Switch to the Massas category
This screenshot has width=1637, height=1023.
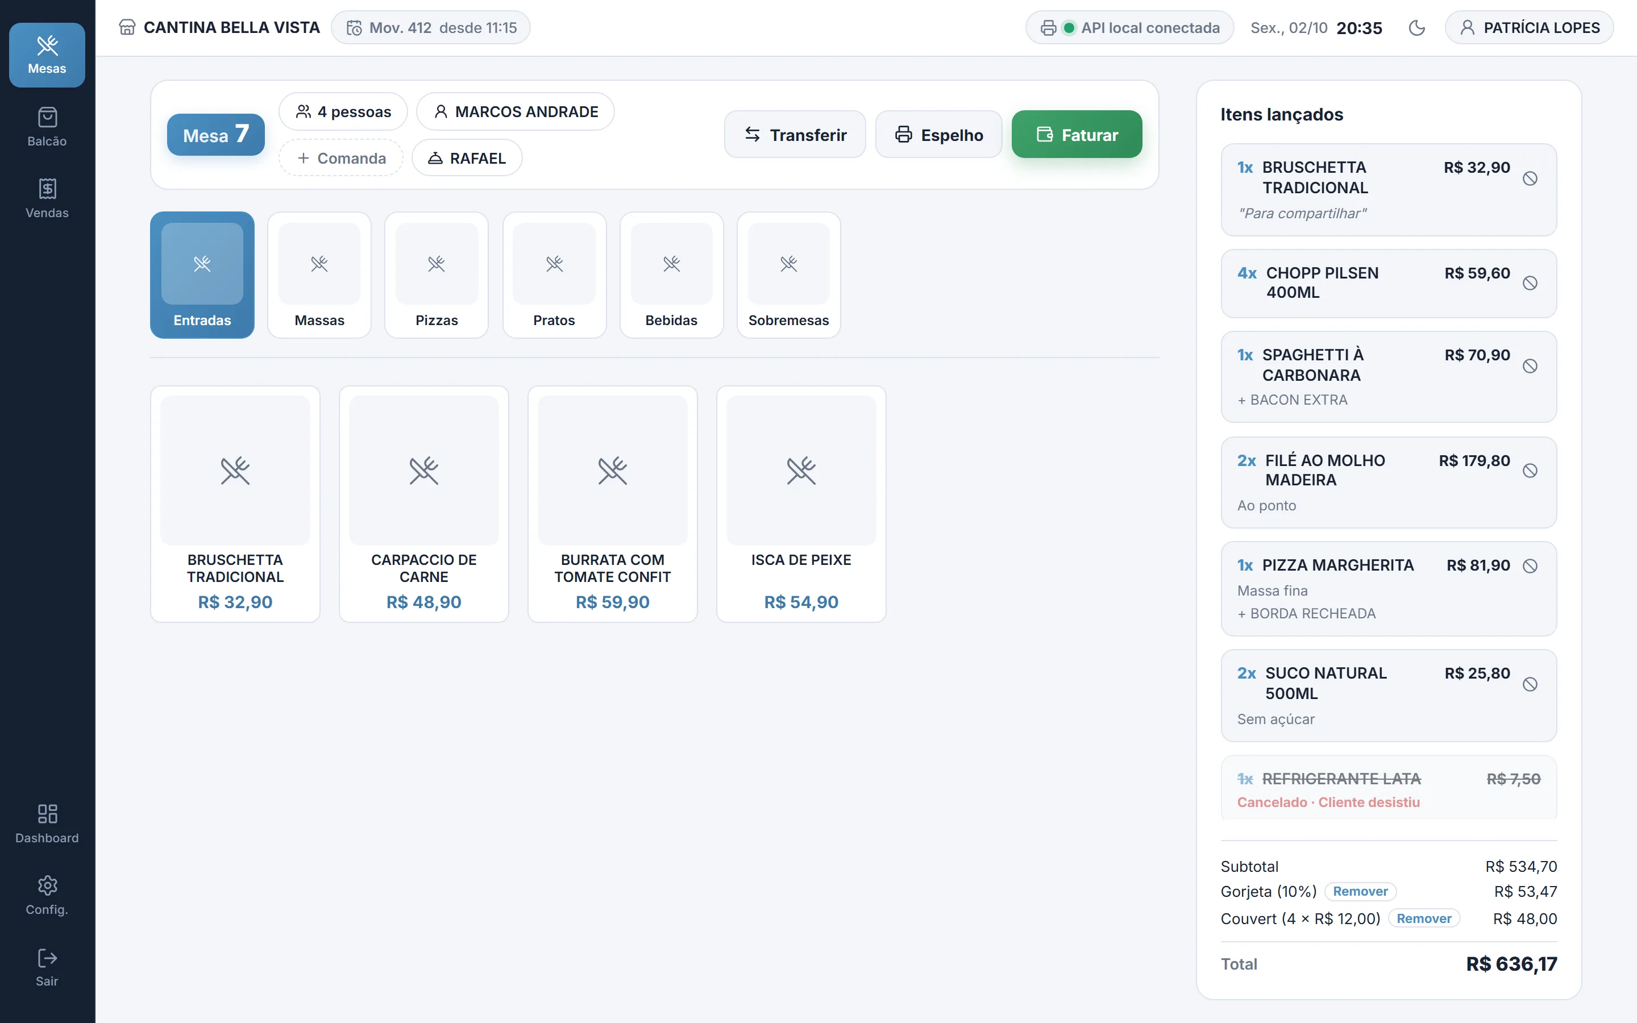(319, 275)
